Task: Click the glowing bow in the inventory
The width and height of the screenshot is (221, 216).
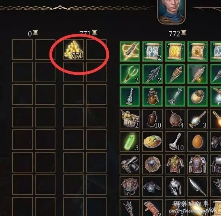Action: pos(130,51)
